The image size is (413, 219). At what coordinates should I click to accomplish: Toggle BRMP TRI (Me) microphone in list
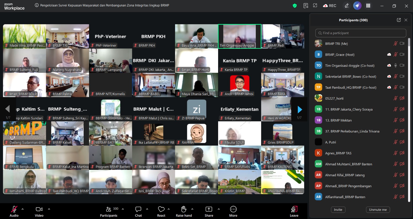tap(395, 44)
